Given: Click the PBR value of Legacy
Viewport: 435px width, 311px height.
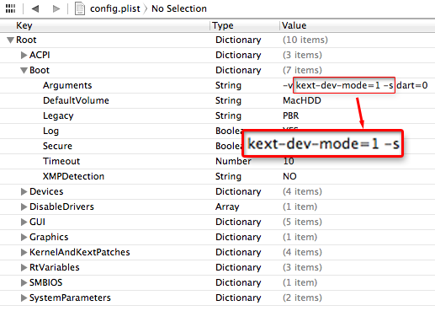Looking at the screenshot, I should [291, 115].
